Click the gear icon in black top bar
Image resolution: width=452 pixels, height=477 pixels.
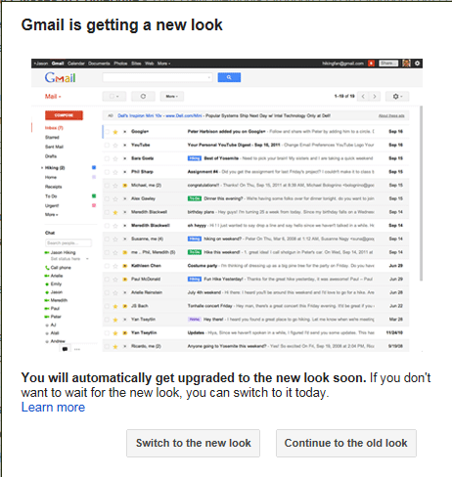tap(418, 64)
